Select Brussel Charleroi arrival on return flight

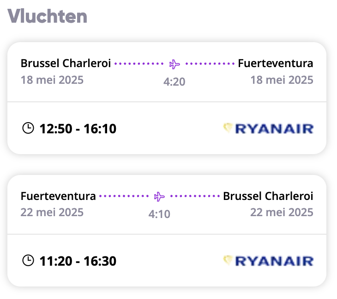point(268,196)
